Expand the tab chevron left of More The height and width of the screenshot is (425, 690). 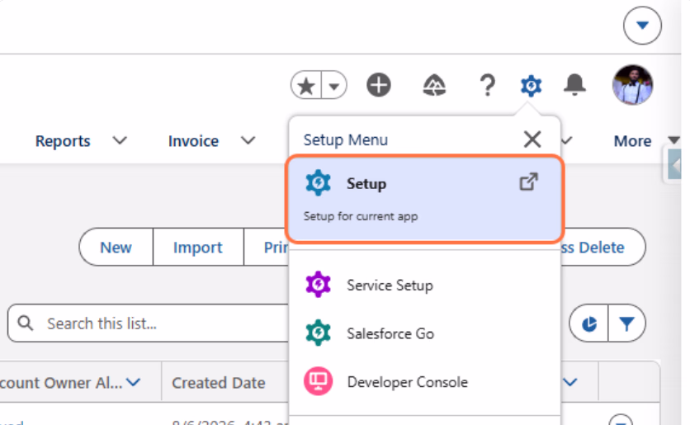click(x=567, y=141)
